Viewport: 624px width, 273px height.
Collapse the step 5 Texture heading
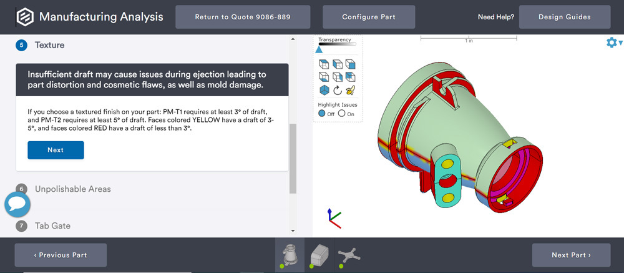49,45
